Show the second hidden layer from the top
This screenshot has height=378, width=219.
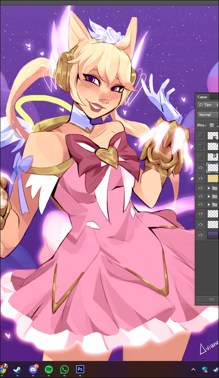[x=200, y=146]
